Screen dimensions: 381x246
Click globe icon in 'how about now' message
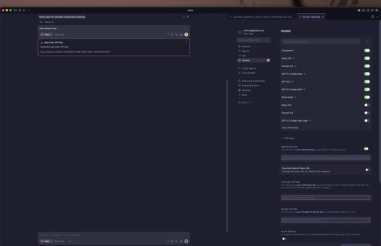point(177,35)
